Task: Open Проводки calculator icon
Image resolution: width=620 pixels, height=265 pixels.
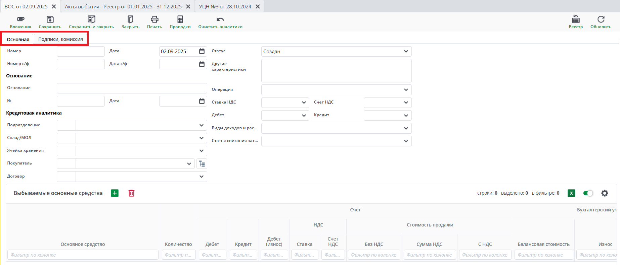Action: point(180,19)
